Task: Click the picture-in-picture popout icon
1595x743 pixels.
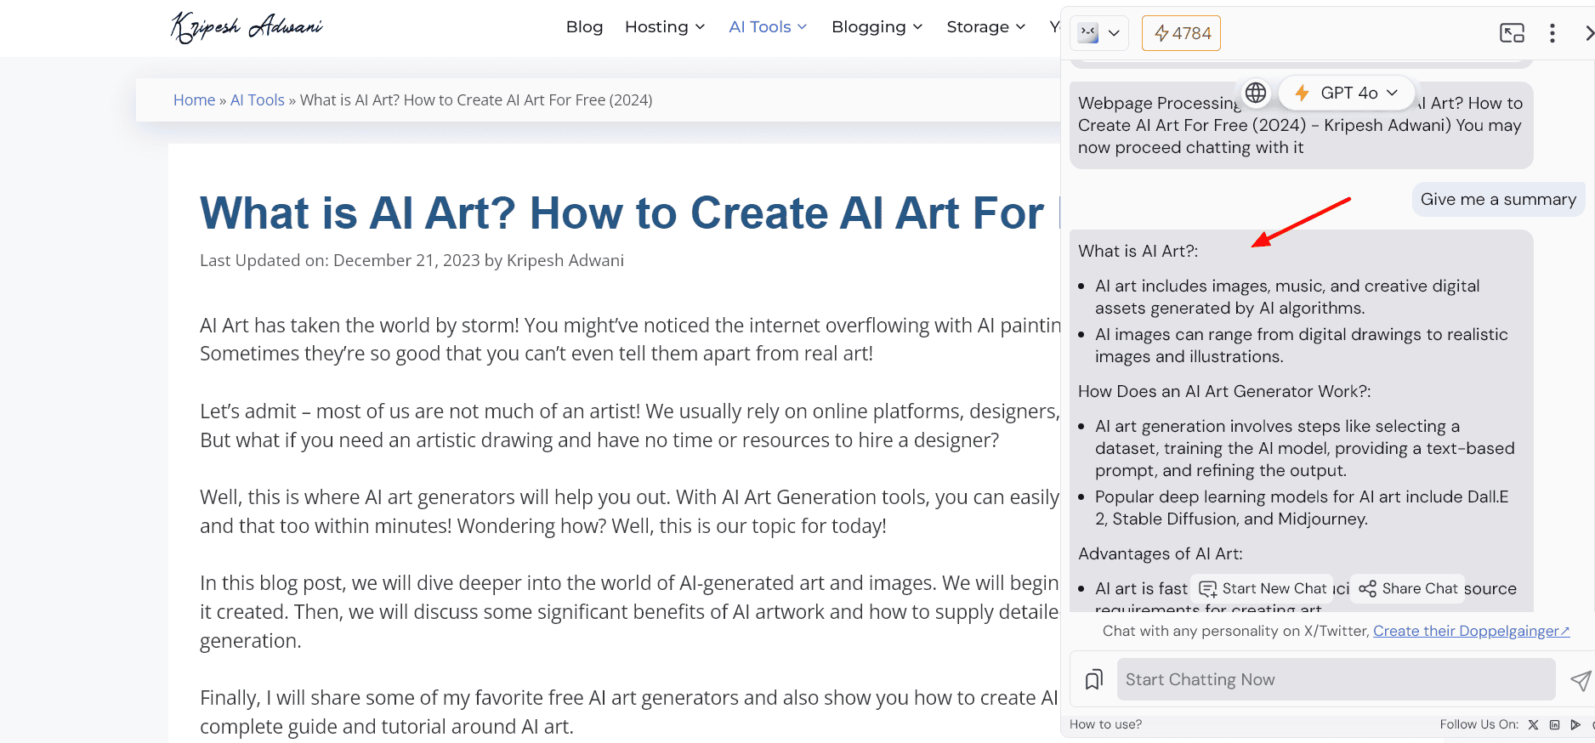Action: pos(1512,33)
